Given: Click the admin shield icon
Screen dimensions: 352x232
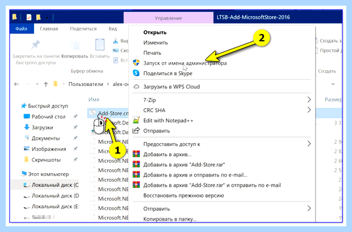Looking at the screenshot, I should point(136,63).
